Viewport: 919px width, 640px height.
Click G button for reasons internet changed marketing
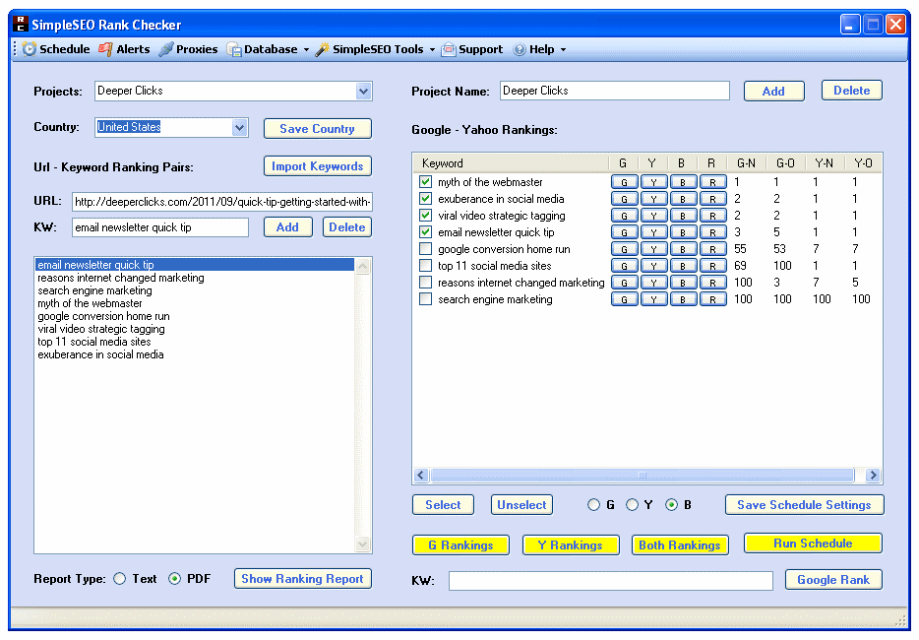click(x=624, y=283)
